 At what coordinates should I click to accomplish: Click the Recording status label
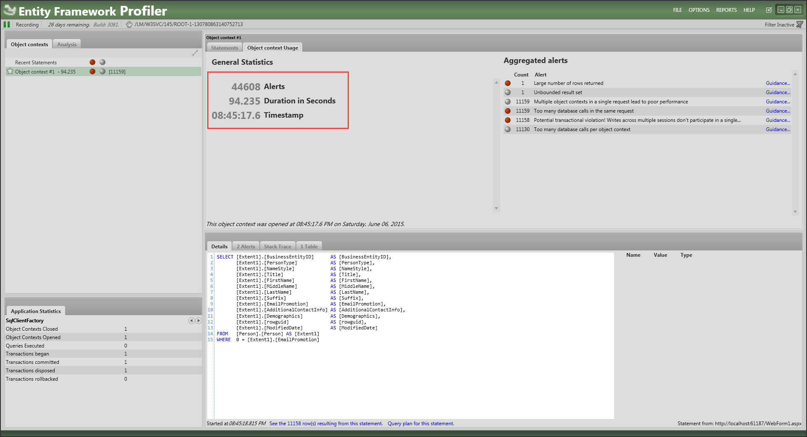[27, 25]
